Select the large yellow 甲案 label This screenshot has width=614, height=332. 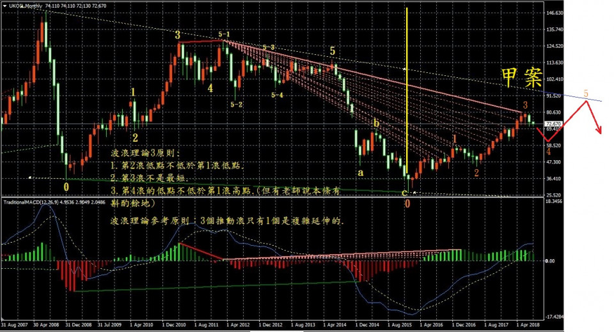click(522, 77)
